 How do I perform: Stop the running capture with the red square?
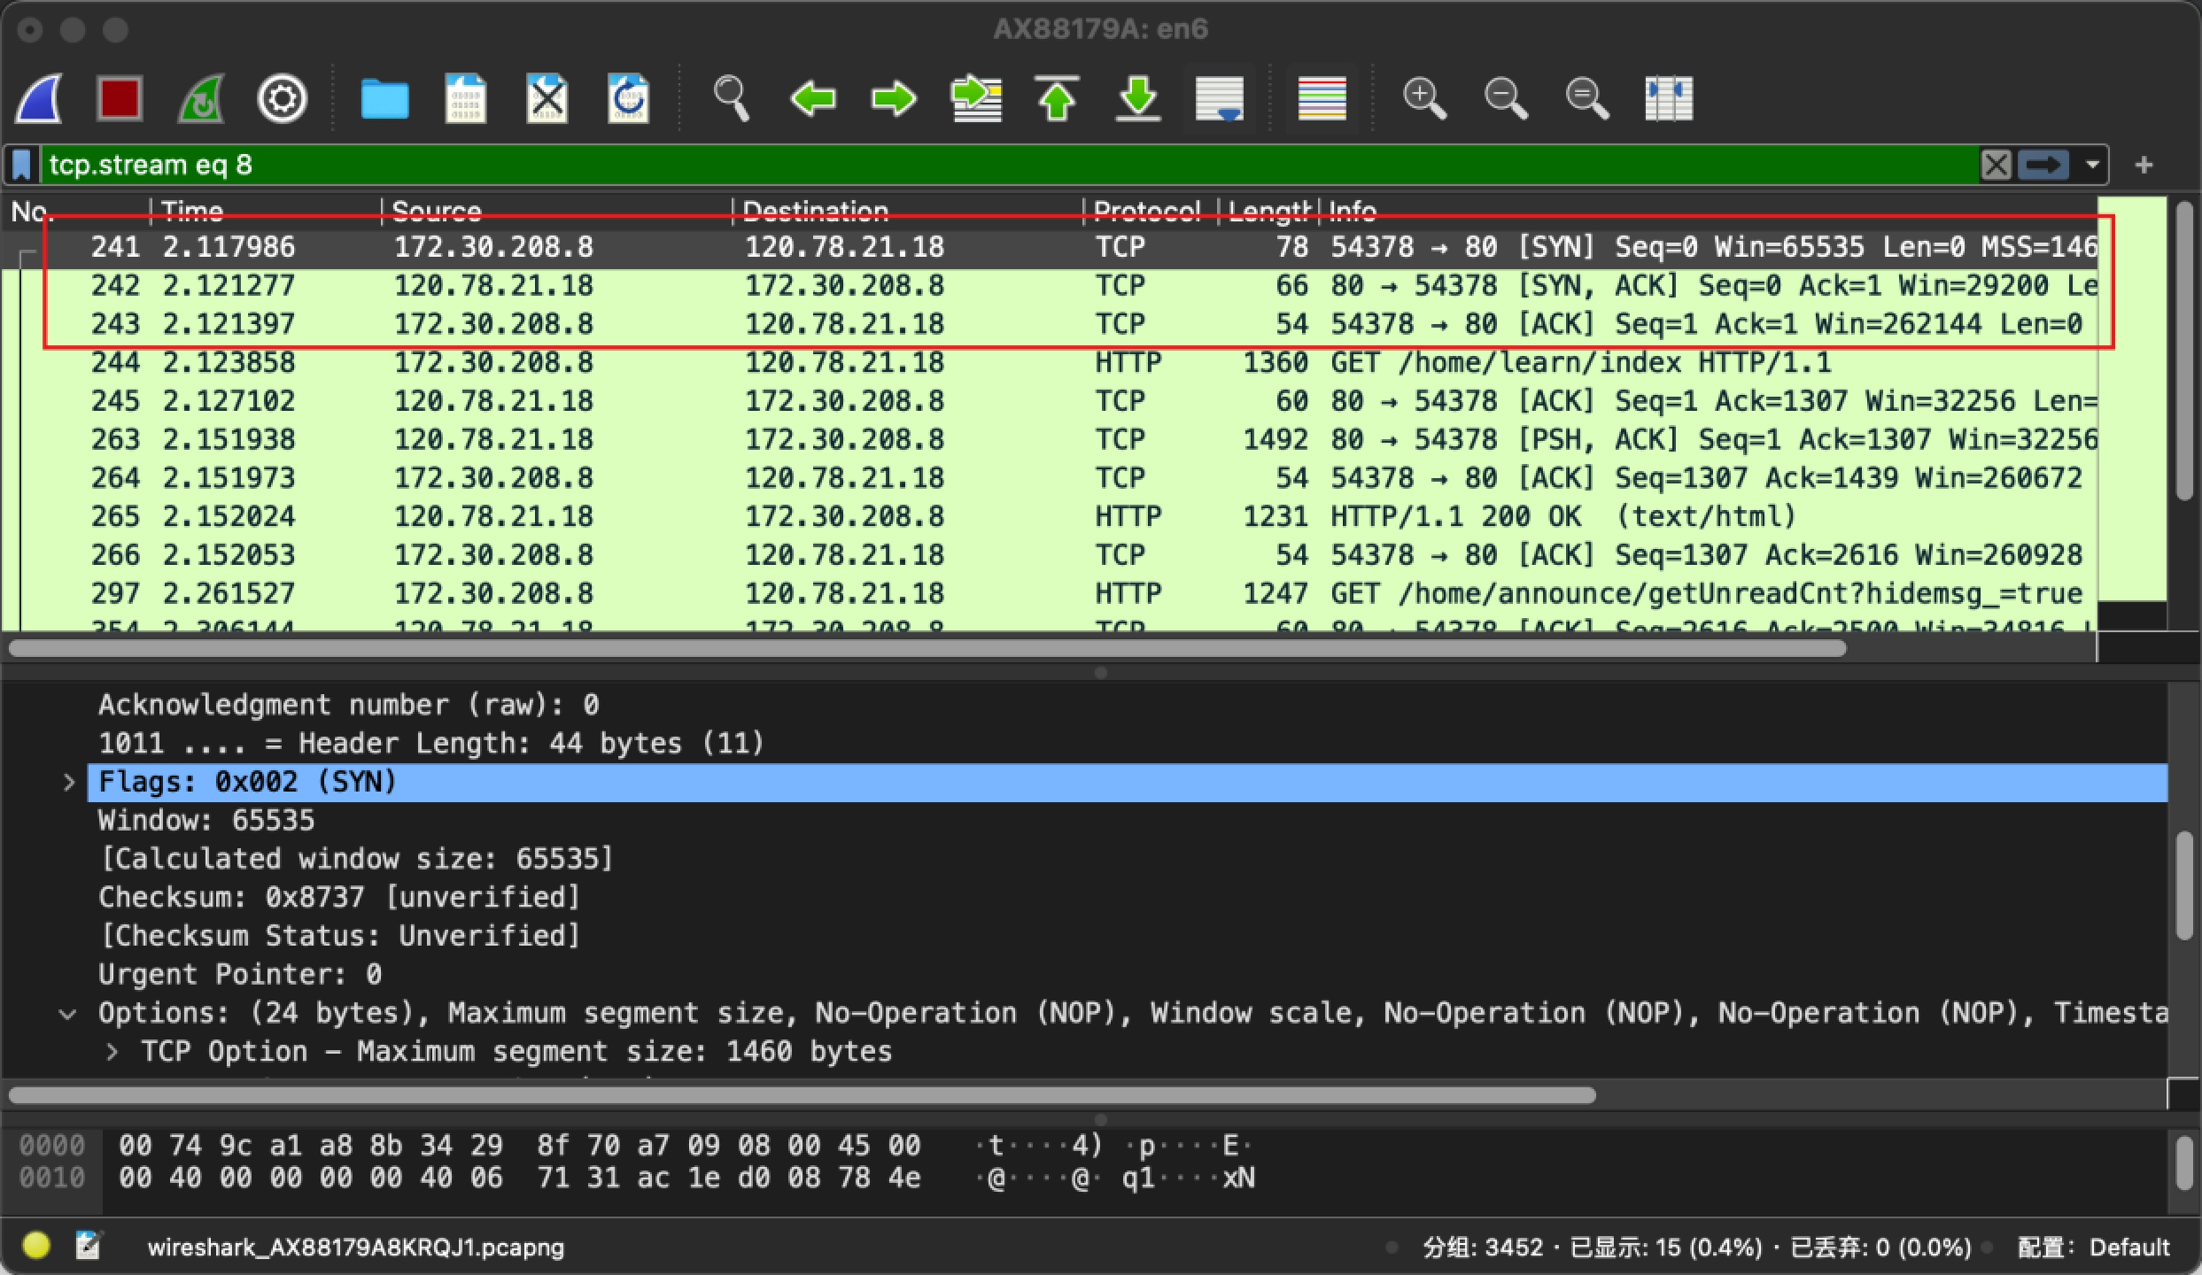click(x=120, y=98)
